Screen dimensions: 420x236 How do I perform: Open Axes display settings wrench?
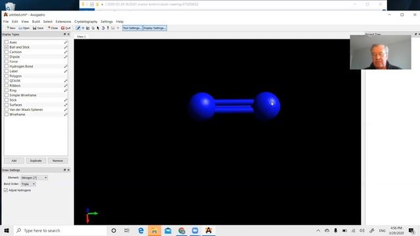coord(66,42)
